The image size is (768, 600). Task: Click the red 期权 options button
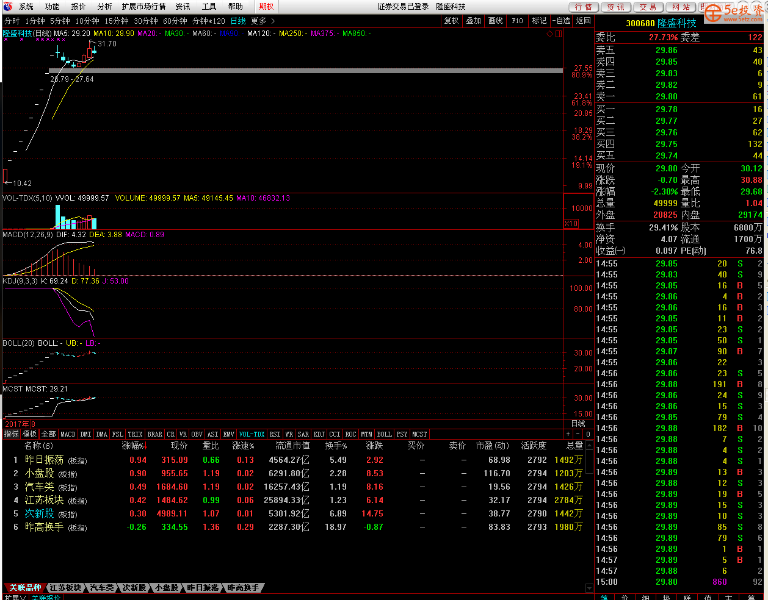266,7
